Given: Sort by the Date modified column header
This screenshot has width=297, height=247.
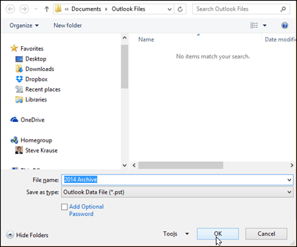Looking at the screenshot, I should pos(280,40).
